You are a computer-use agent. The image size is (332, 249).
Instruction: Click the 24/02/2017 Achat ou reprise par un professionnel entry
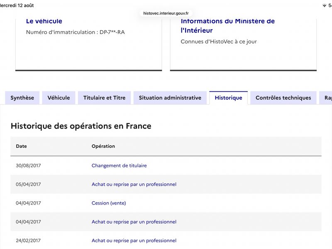click(134, 241)
